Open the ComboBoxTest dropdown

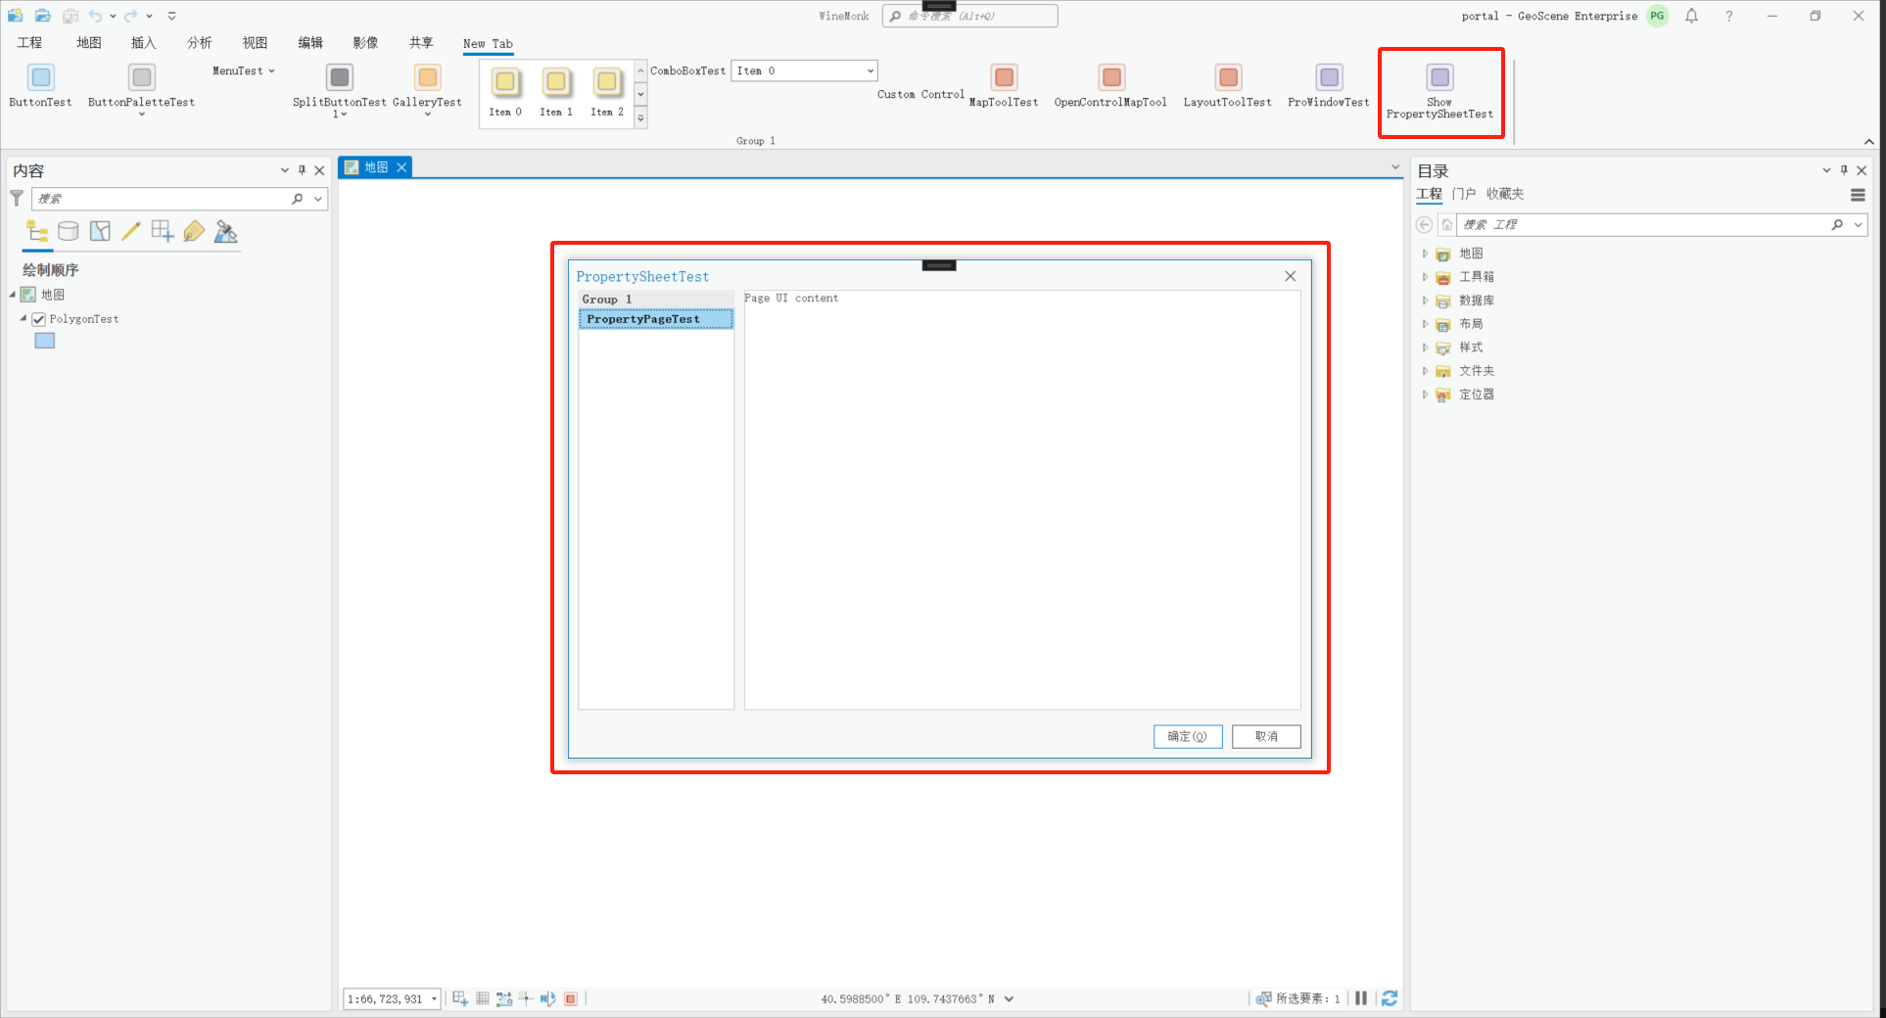point(870,70)
